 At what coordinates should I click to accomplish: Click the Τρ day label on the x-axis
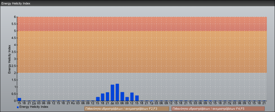[152, 103]
